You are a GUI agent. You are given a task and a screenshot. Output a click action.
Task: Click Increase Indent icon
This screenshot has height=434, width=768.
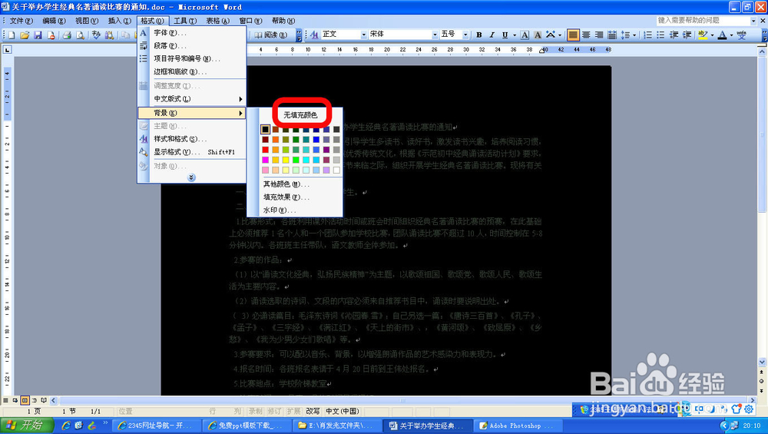coord(687,35)
